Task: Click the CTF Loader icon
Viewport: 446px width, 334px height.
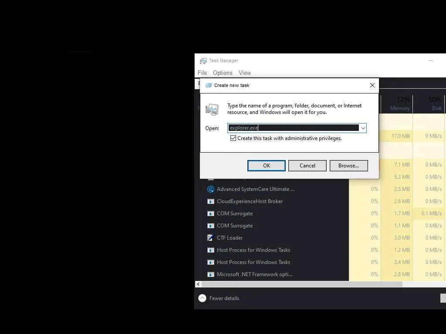Action: [210, 238]
